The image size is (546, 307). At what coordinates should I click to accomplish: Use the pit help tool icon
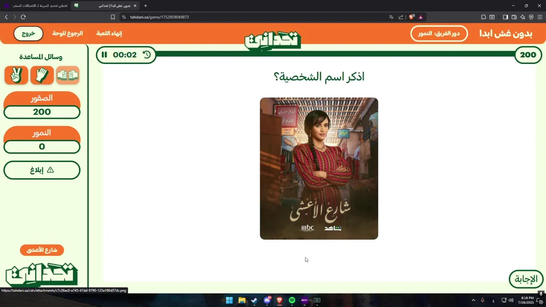pos(67,75)
